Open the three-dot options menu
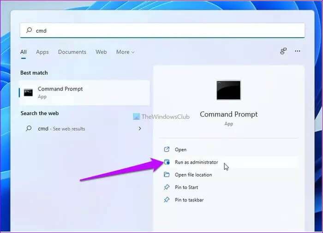 [298, 51]
